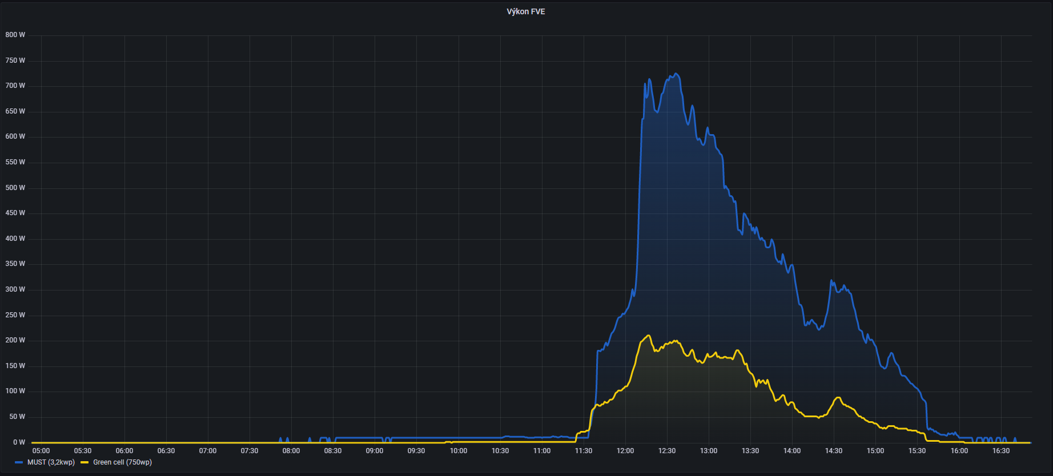Viewport: 1053px width, 476px height.
Task: Click the 05:00 time axis label
Action: point(41,451)
